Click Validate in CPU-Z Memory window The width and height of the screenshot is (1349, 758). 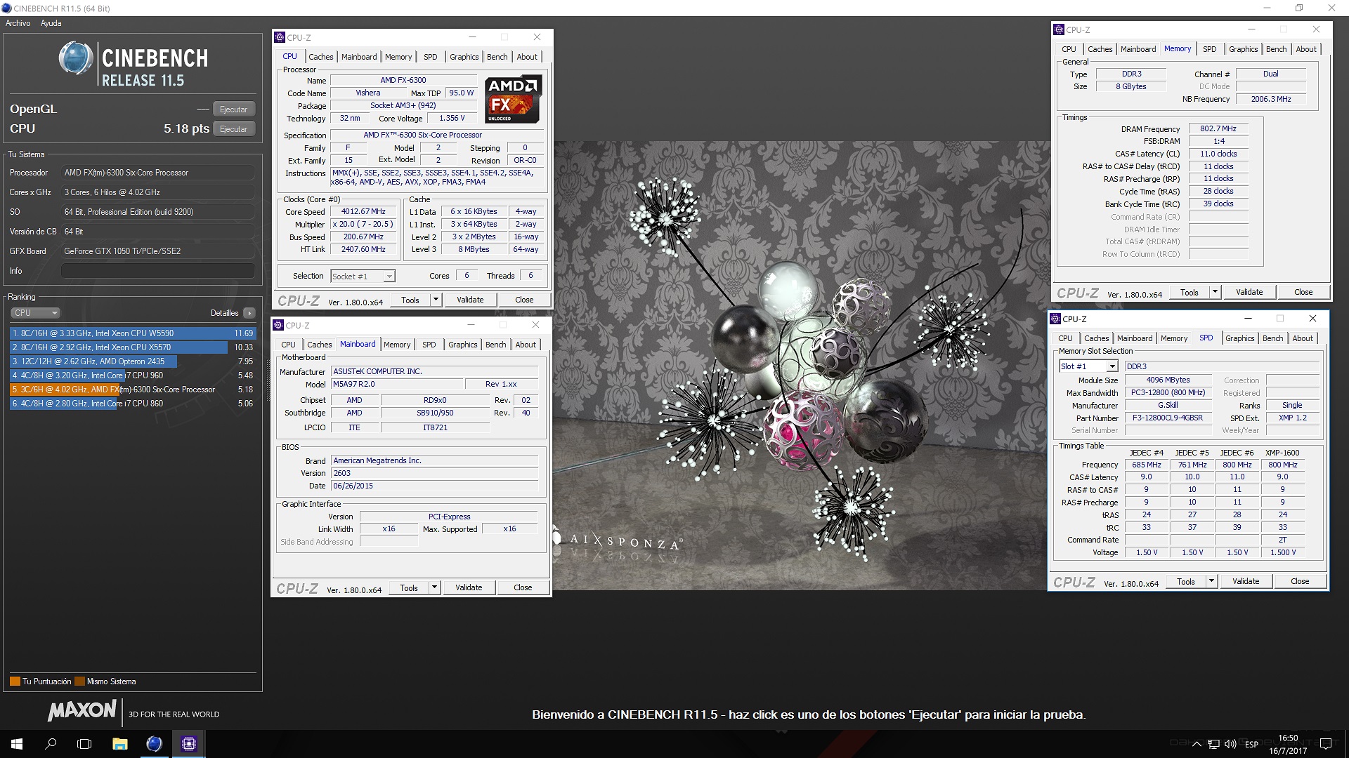coord(1249,292)
